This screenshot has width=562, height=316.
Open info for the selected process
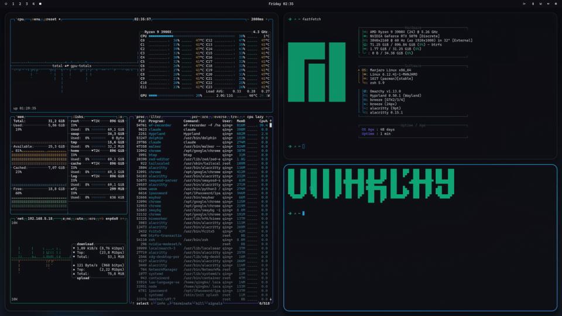160,304
